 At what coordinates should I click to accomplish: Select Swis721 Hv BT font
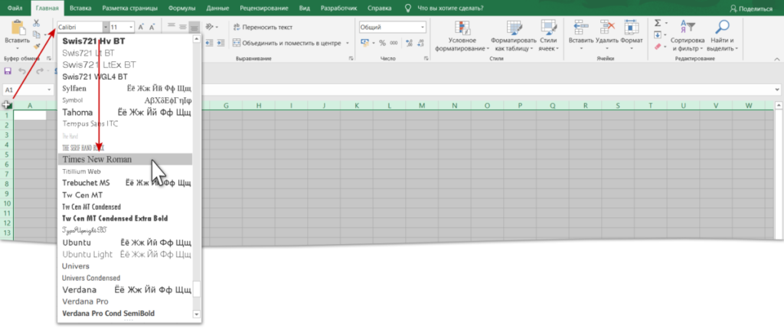tap(125, 41)
